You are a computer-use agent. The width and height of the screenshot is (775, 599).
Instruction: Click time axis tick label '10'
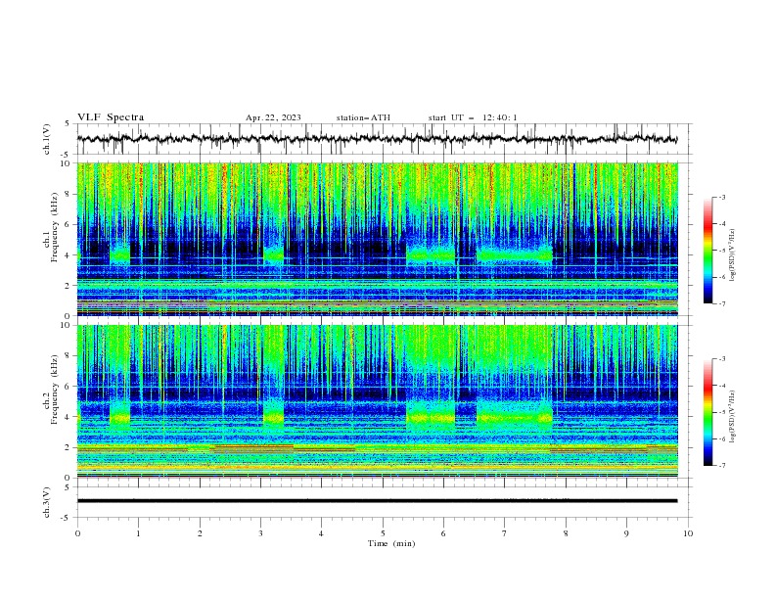(x=688, y=533)
